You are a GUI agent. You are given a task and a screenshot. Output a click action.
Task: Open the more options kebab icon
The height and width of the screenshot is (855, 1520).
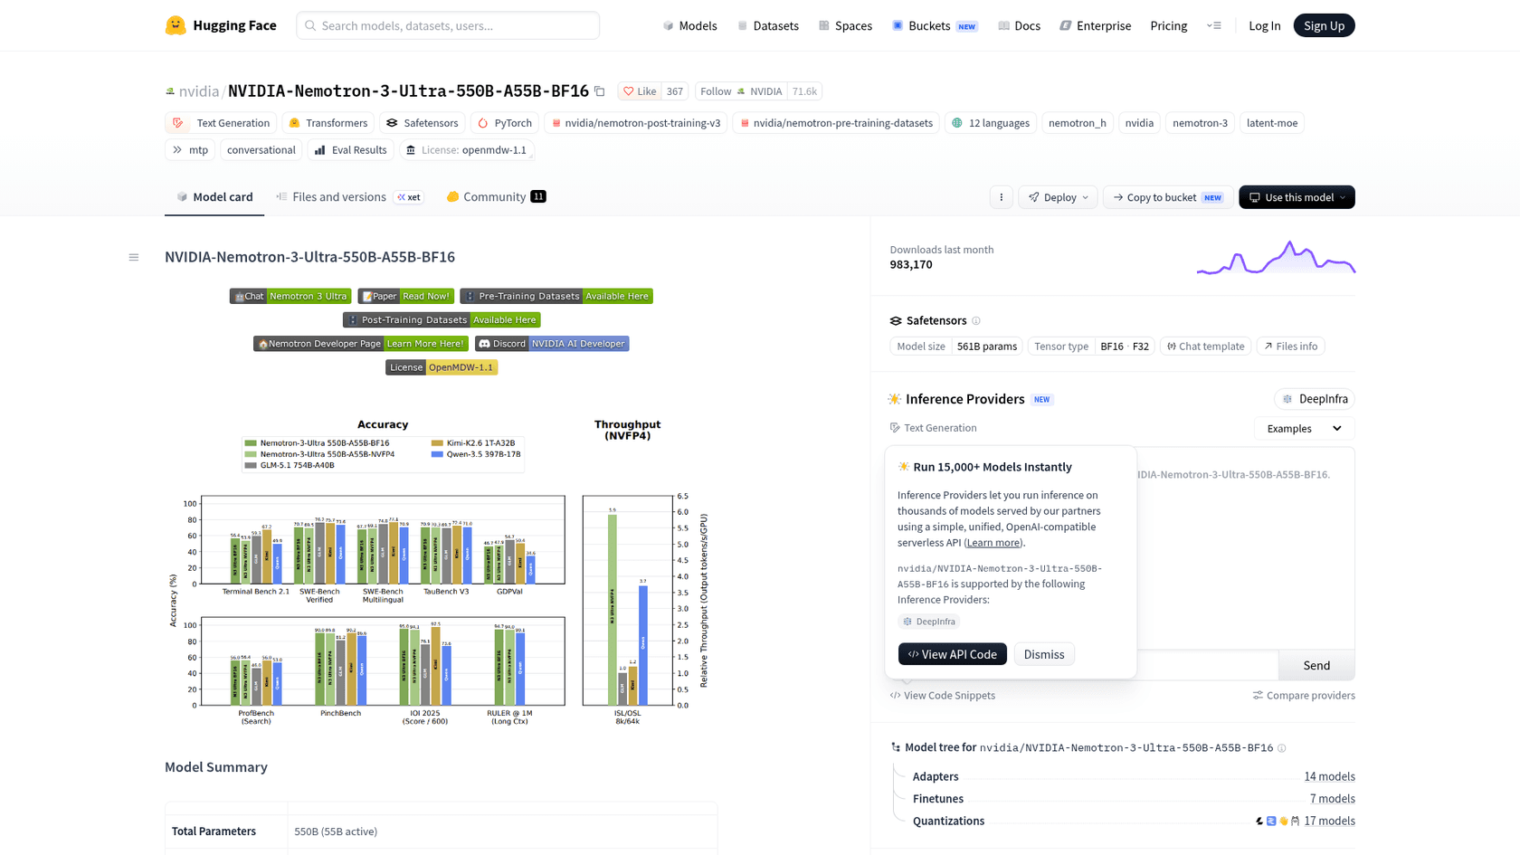click(x=1001, y=197)
